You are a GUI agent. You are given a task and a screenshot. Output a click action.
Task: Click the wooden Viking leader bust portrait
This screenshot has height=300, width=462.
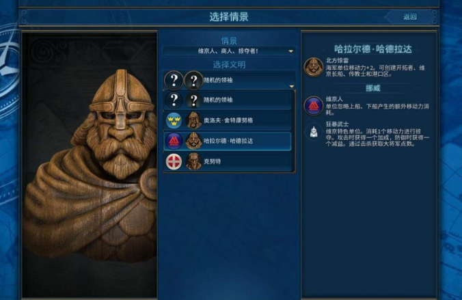(x=90, y=165)
